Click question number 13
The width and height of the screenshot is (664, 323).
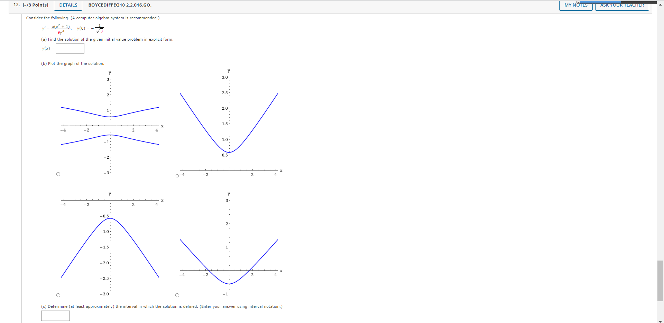[x=15, y=4]
